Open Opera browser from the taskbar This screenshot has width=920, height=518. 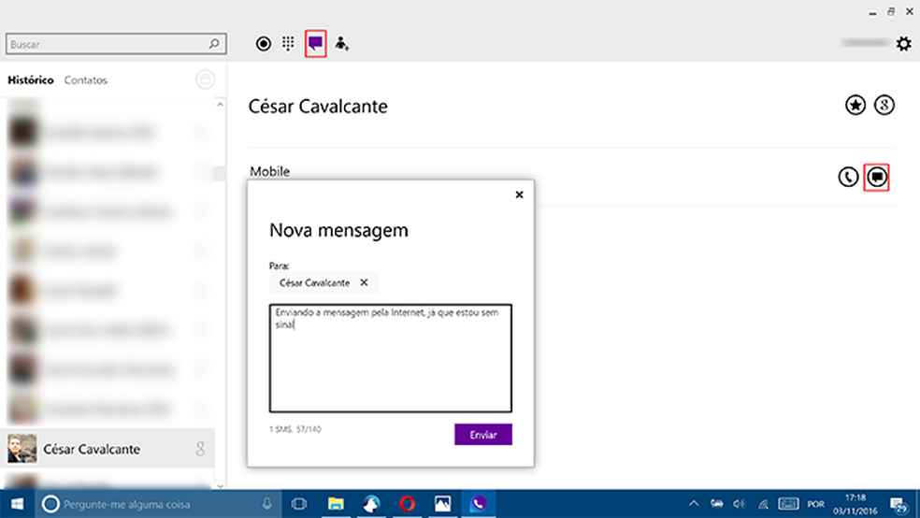(x=409, y=504)
